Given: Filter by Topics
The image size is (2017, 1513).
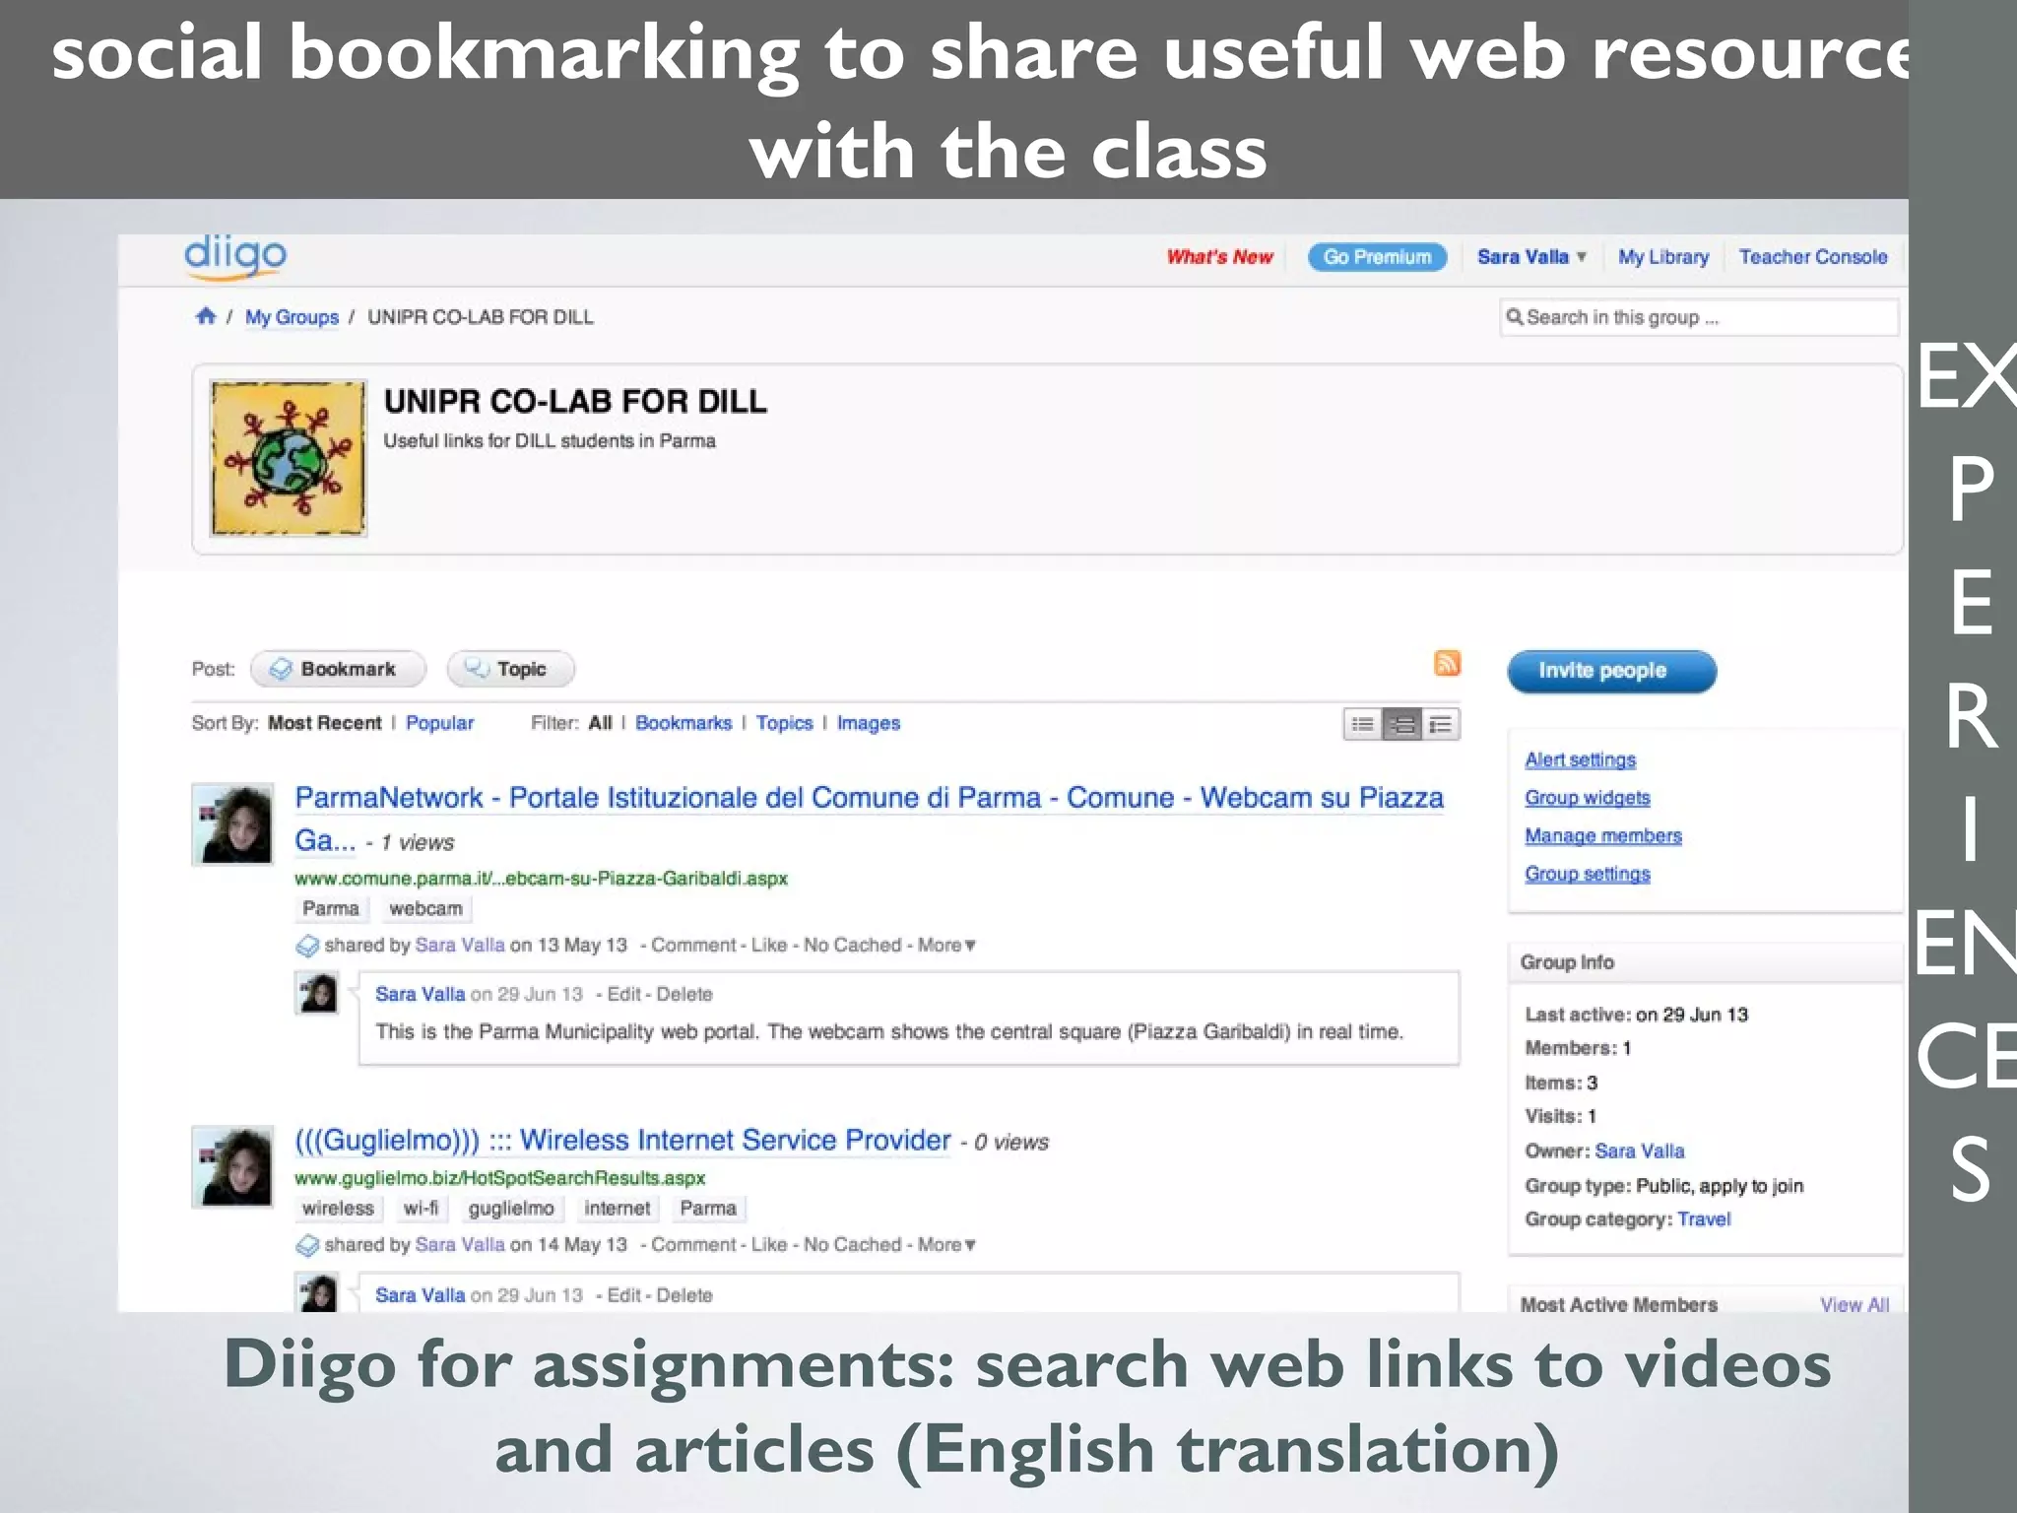Looking at the screenshot, I should pos(784,723).
